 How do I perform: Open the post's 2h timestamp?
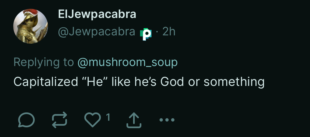(x=169, y=32)
